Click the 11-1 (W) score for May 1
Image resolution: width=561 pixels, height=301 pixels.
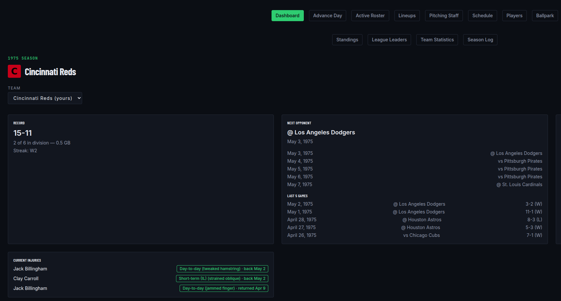click(x=534, y=212)
